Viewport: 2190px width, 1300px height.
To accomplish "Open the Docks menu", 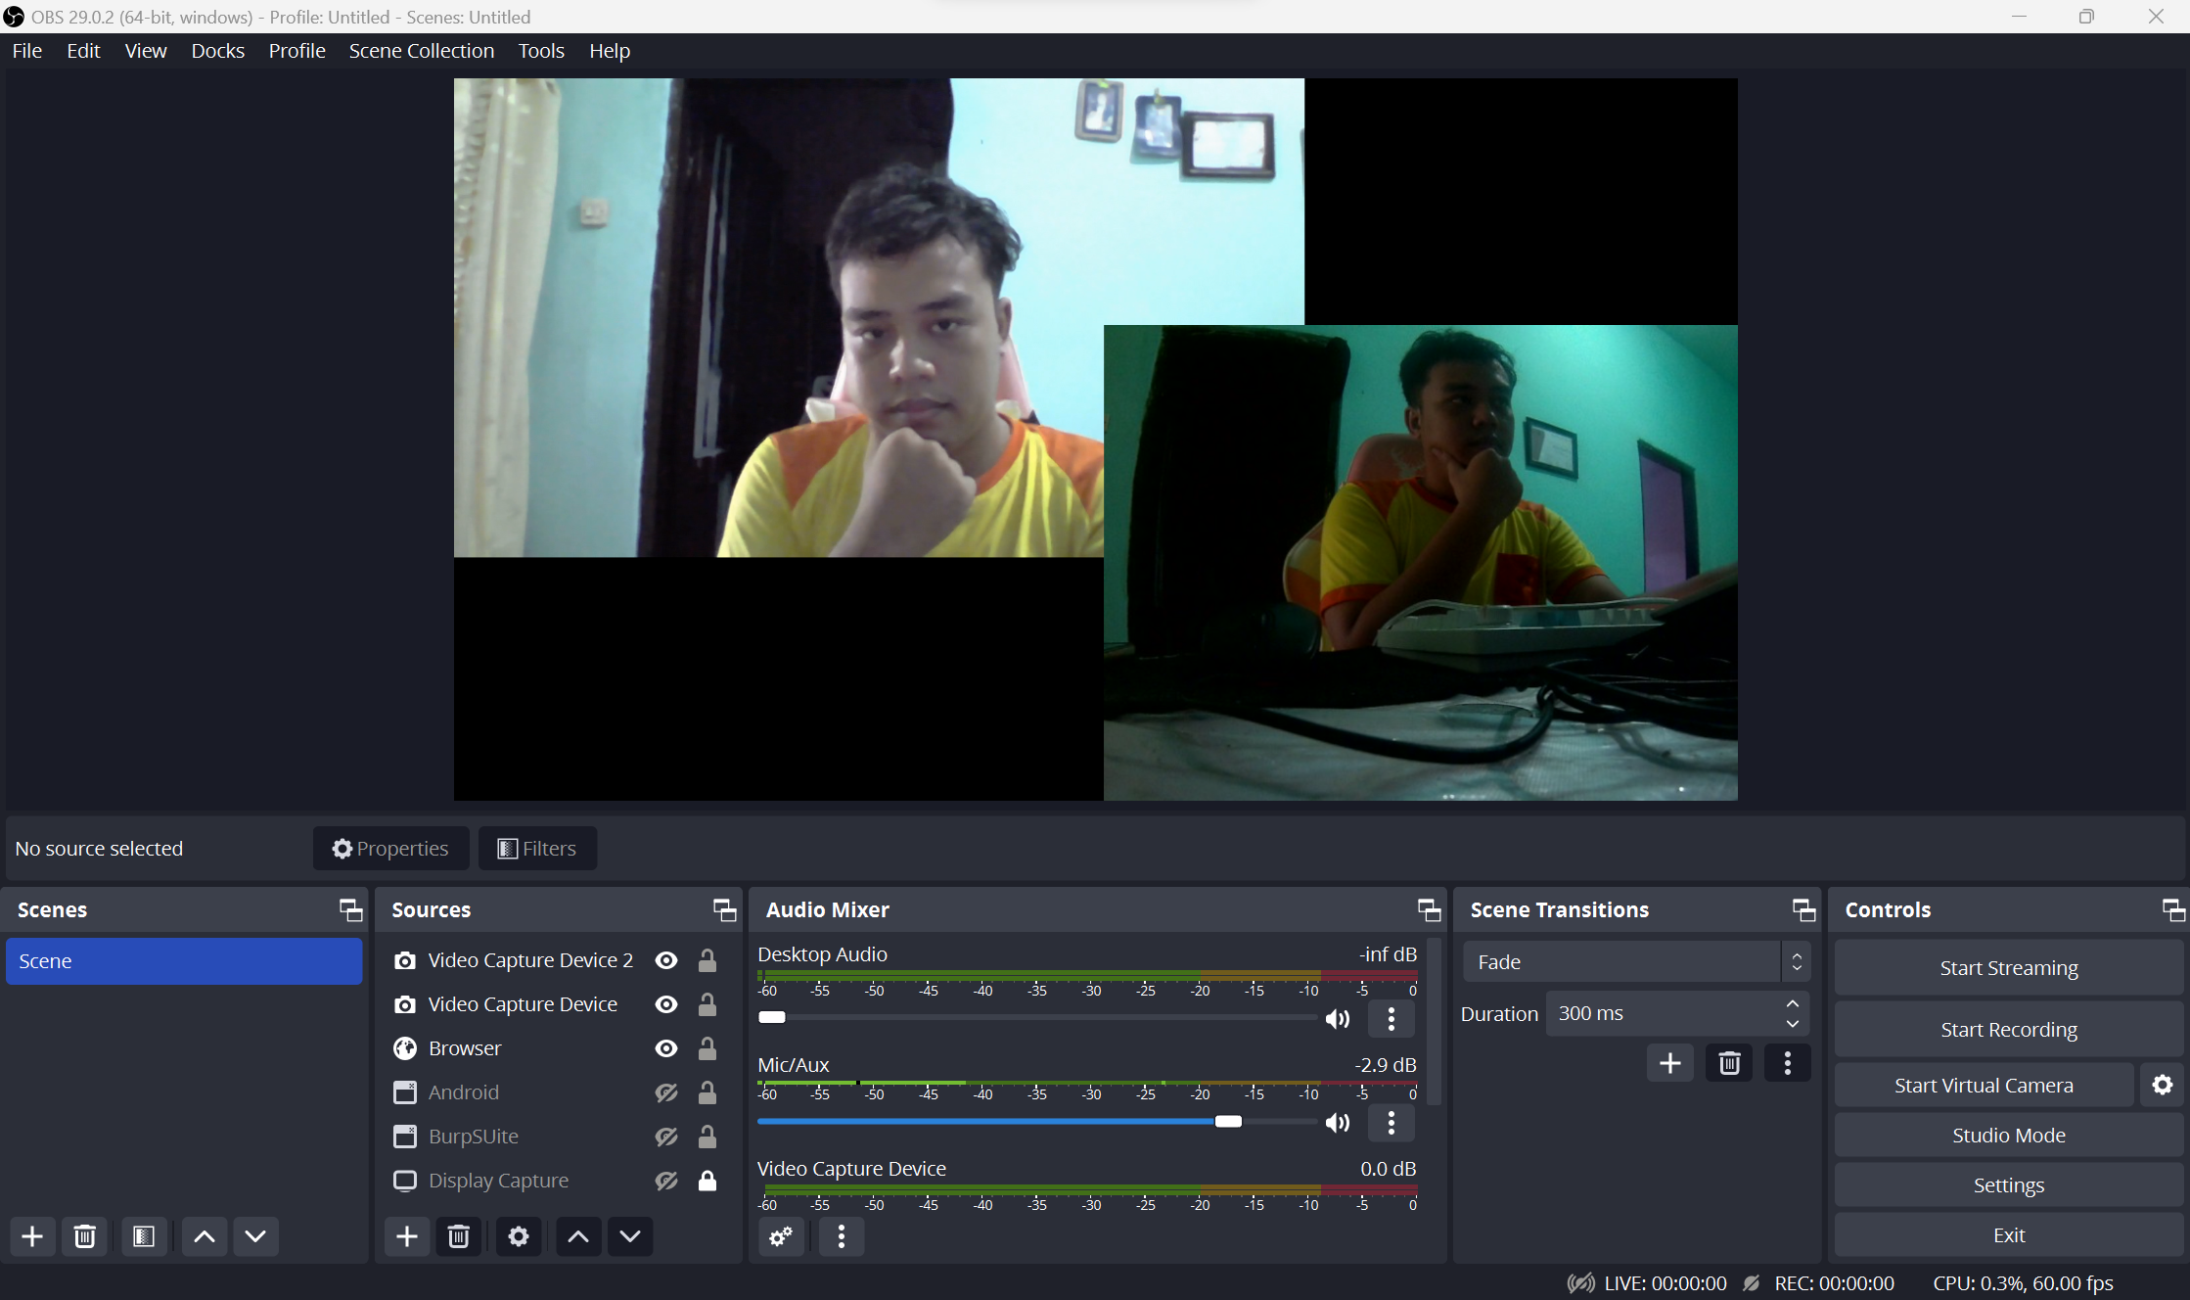I will pyautogui.click(x=218, y=51).
